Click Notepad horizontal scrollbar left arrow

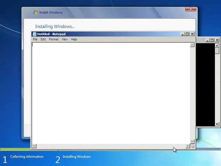(x=34, y=146)
